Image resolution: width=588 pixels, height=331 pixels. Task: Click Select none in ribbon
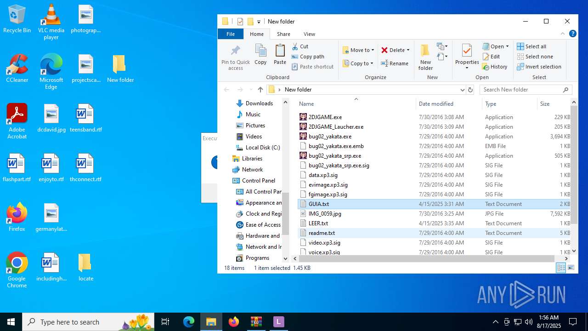535,57
